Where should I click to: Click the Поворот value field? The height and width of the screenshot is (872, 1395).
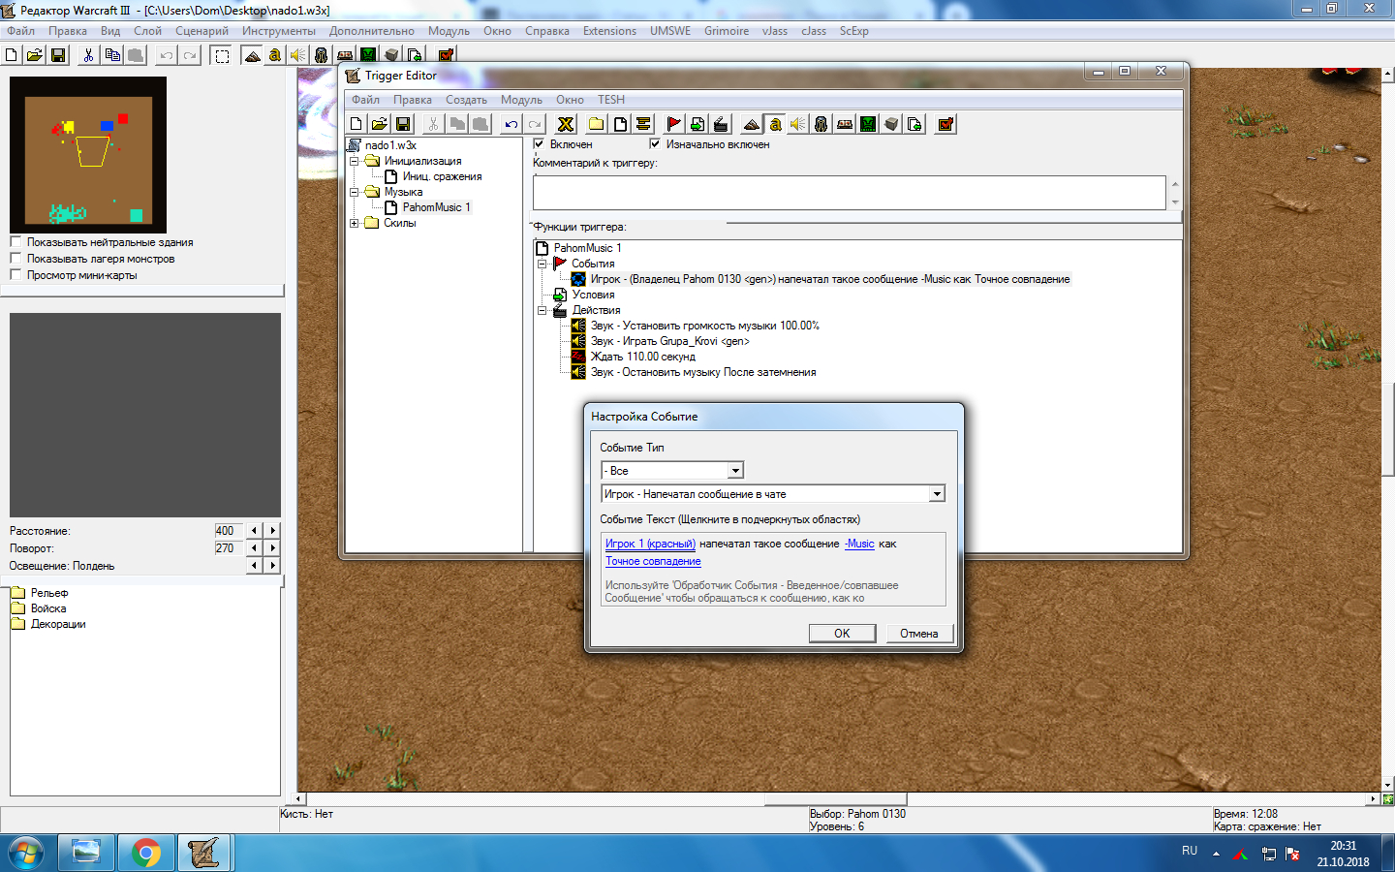point(230,548)
